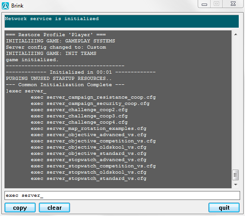Click the copy button
Image resolution: width=245 pixels, height=216 pixels.
click(x=20, y=208)
